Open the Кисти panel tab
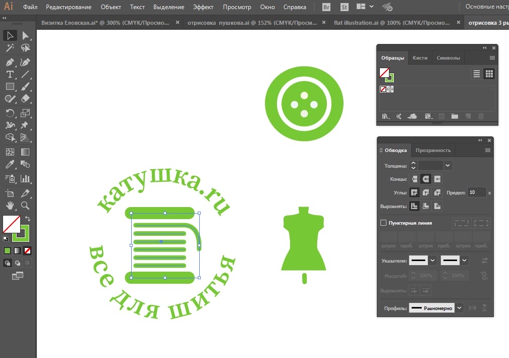Viewport: 509px width, 358px height. pyautogui.click(x=420, y=58)
